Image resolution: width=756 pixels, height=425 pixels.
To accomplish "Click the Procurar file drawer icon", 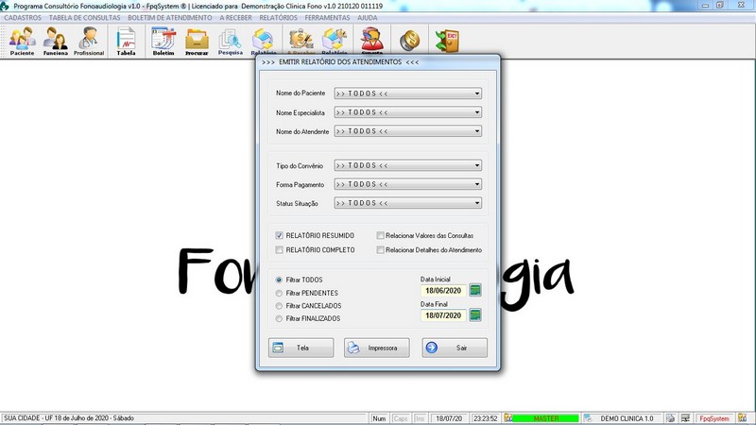I will coord(197,41).
